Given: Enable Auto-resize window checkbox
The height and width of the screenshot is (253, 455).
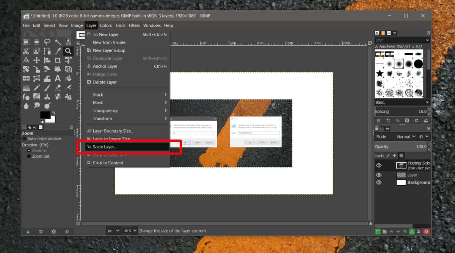Looking at the screenshot, I should pyautogui.click(x=25, y=139).
